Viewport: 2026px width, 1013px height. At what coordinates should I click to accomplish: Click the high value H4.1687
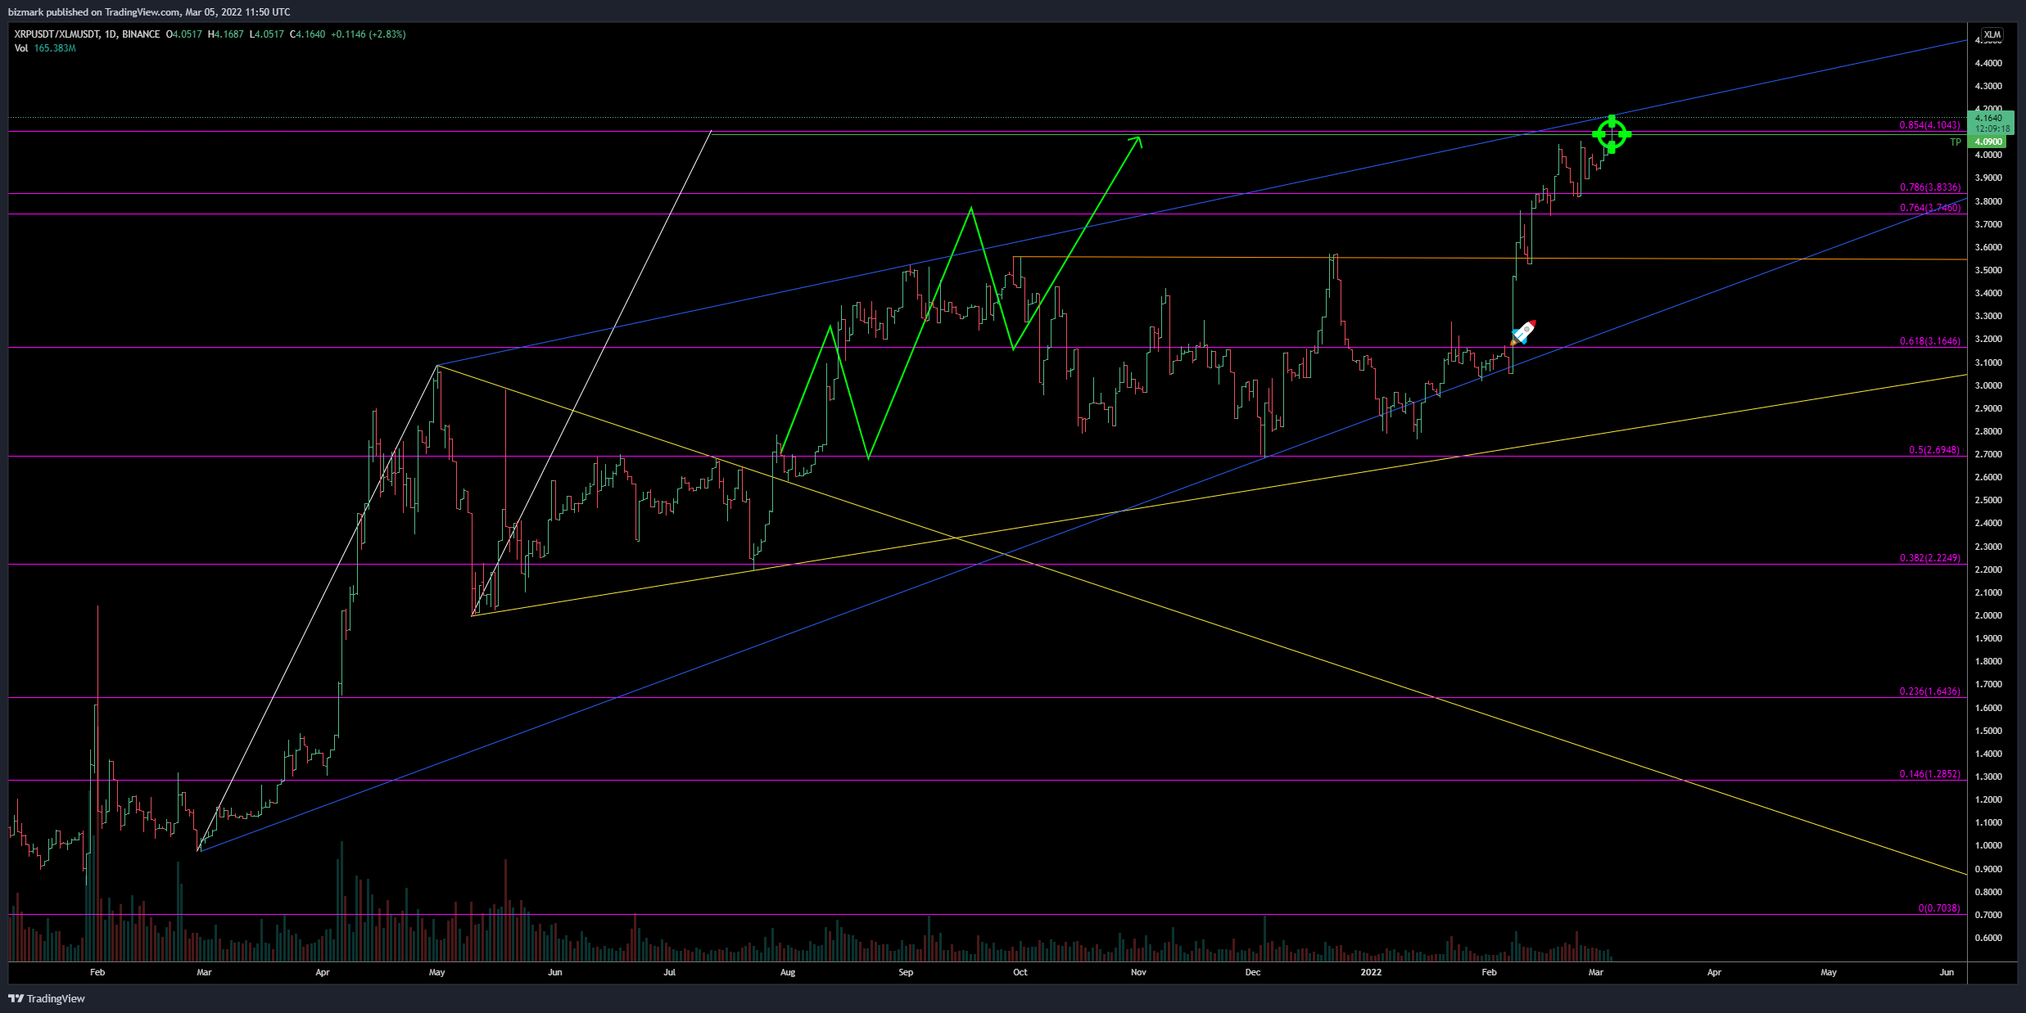click(x=226, y=34)
